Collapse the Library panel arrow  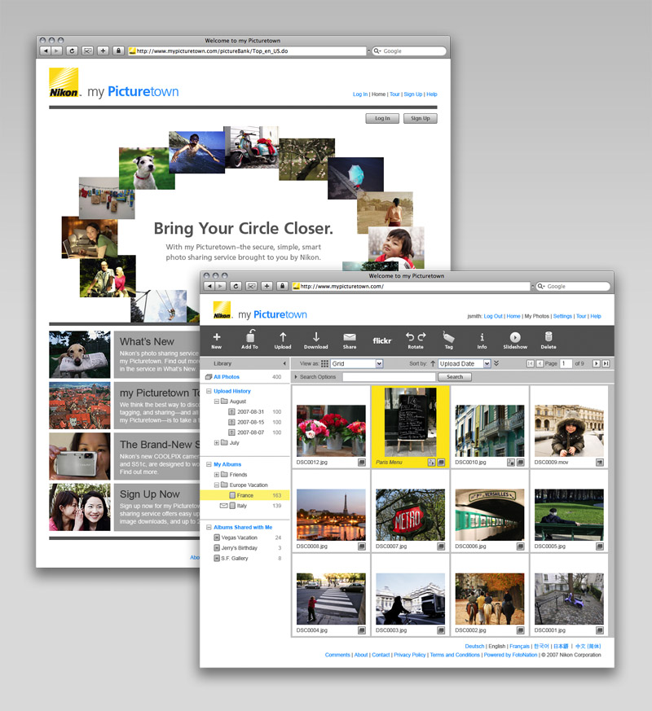point(284,364)
